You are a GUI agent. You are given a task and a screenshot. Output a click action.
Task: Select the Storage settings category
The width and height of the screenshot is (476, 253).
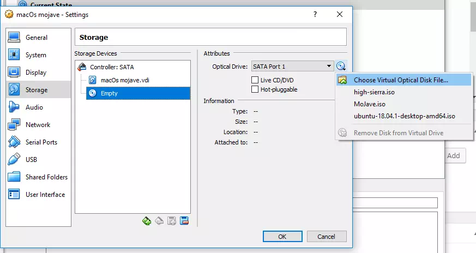click(38, 89)
